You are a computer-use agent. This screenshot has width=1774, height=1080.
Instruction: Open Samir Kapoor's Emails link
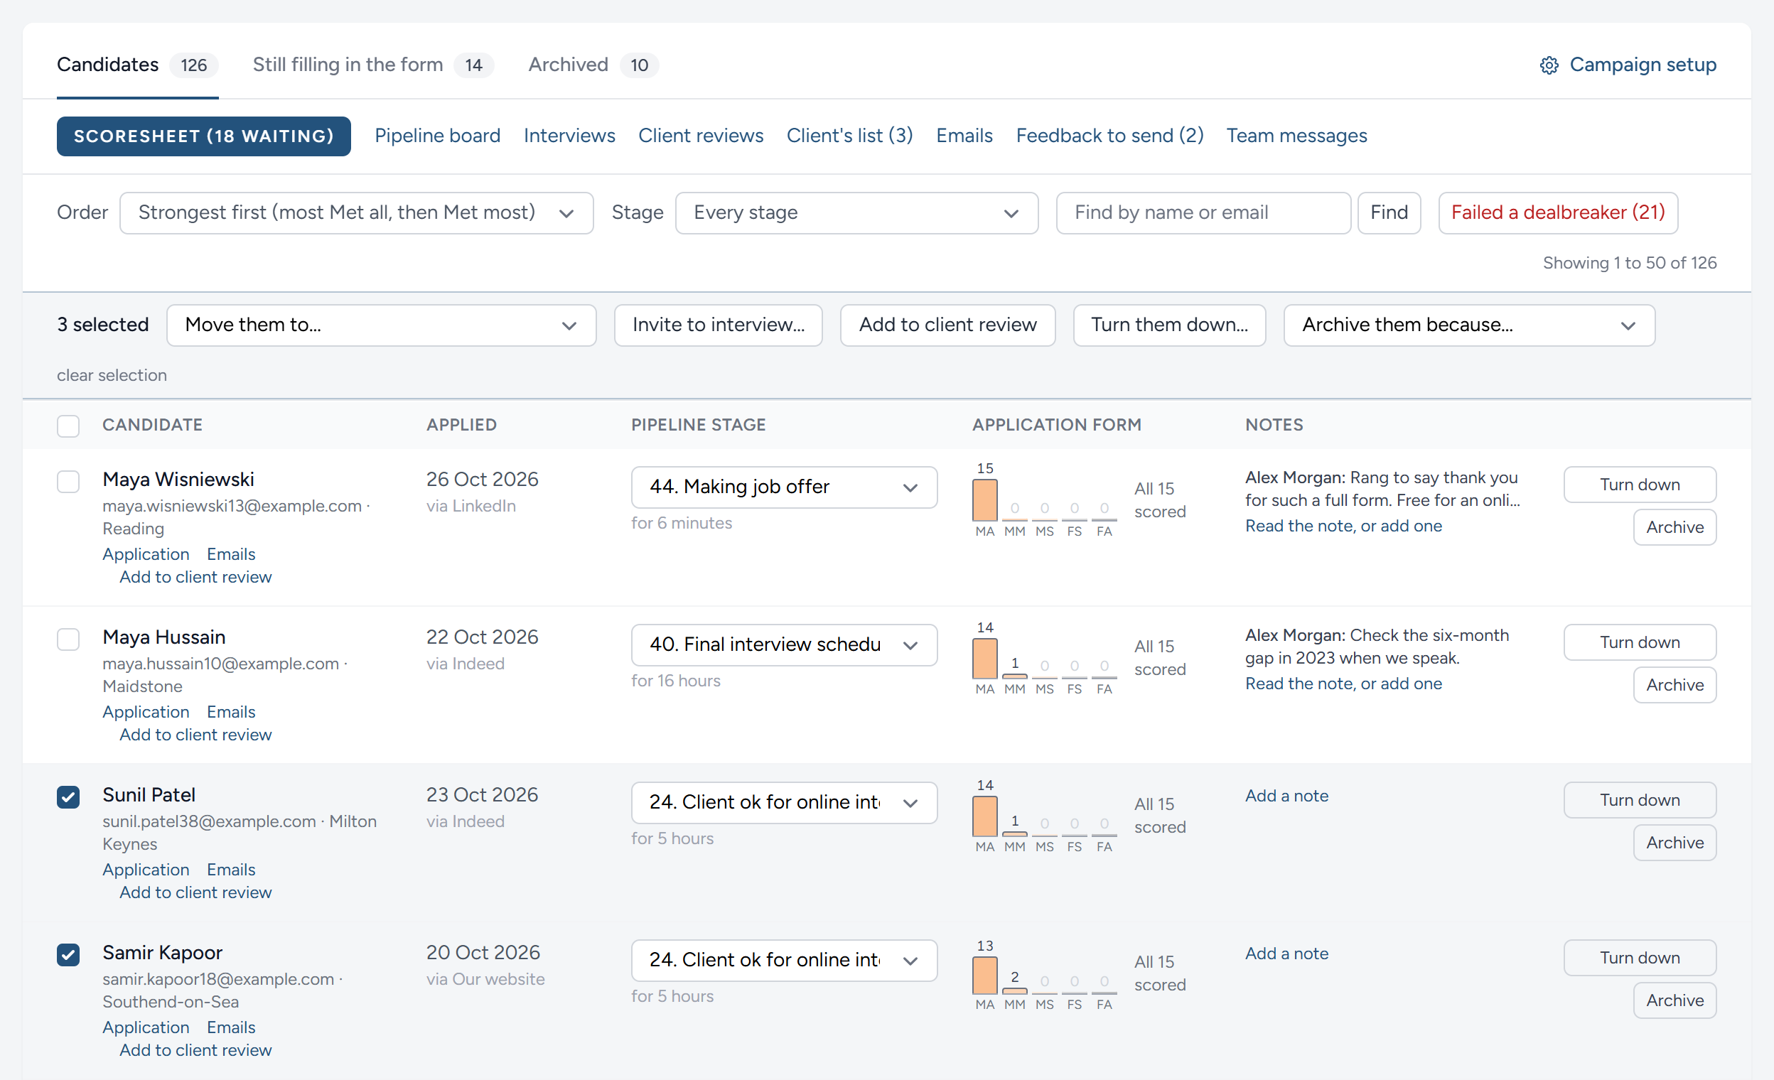230,1027
